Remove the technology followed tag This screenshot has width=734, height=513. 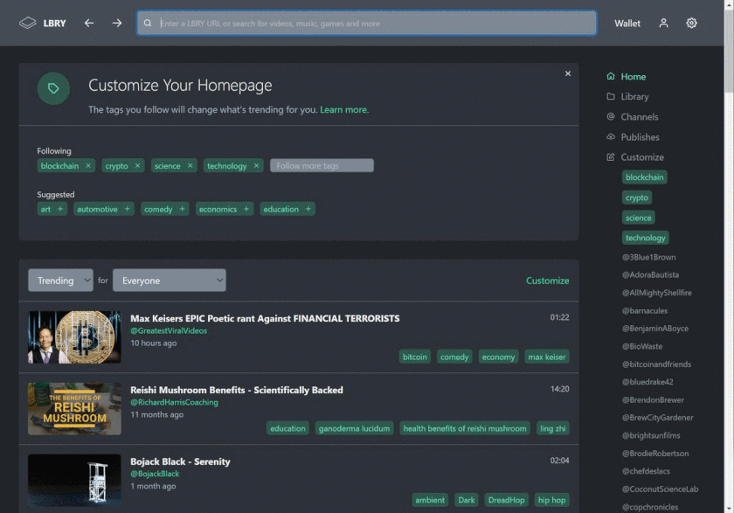[x=256, y=166]
